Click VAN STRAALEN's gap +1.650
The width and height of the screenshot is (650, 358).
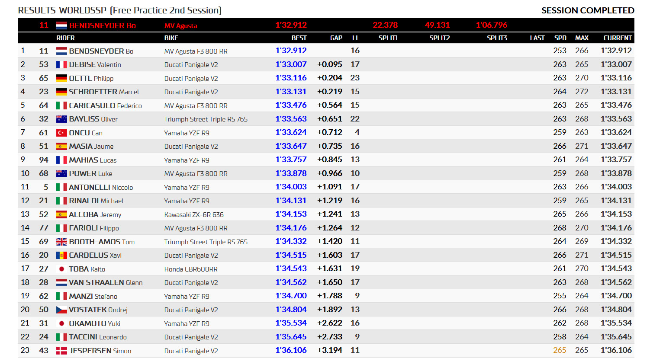pos(330,282)
